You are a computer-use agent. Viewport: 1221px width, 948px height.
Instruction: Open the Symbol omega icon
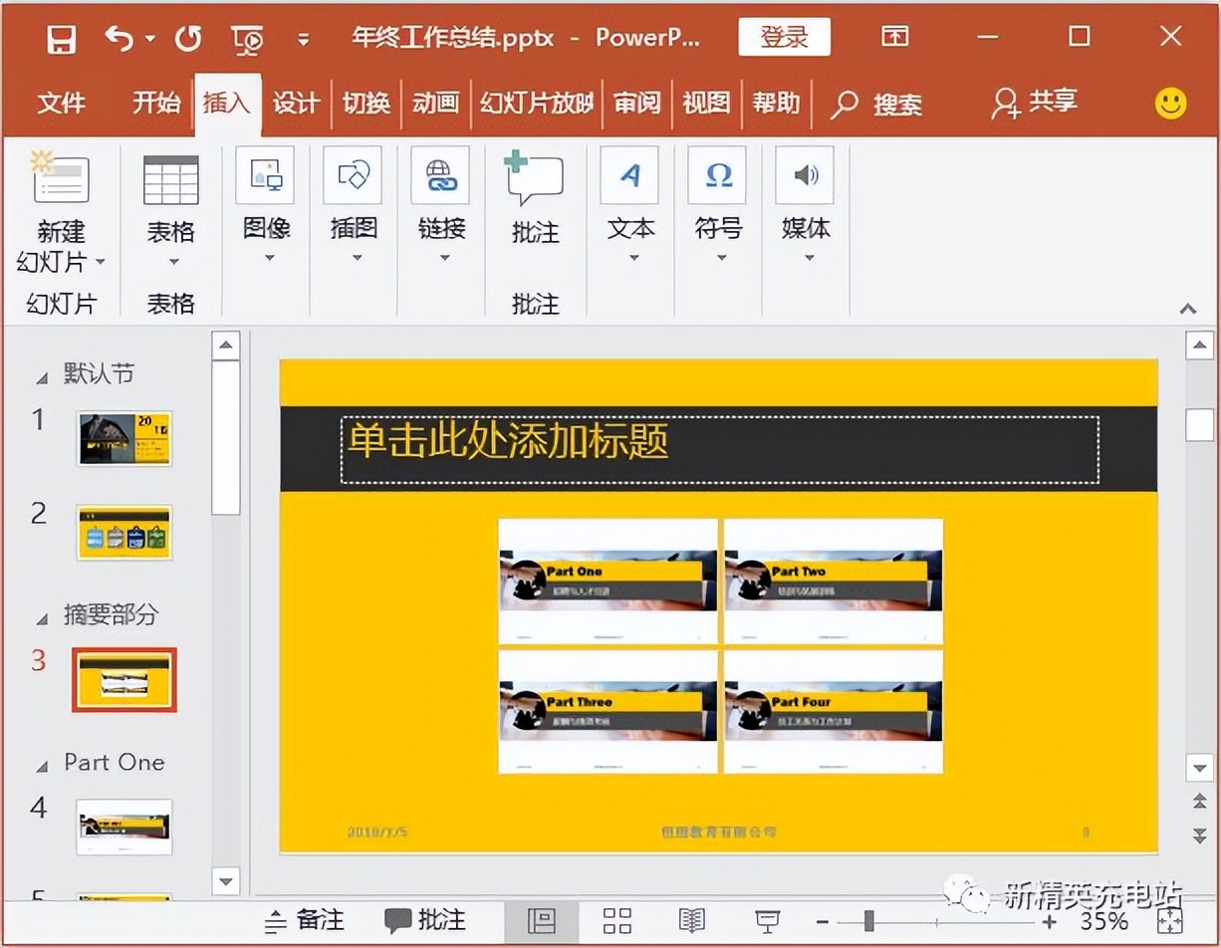[718, 176]
